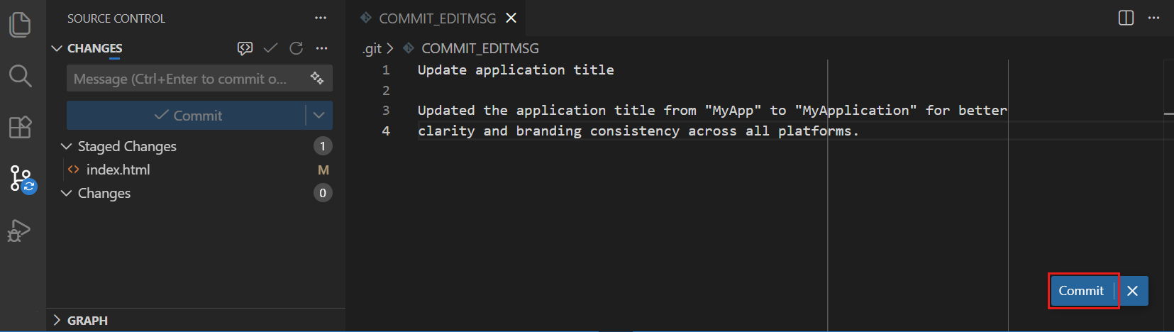Open Source Control panel more actions
Image resolution: width=1174 pixels, height=332 pixels.
(x=321, y=18)
